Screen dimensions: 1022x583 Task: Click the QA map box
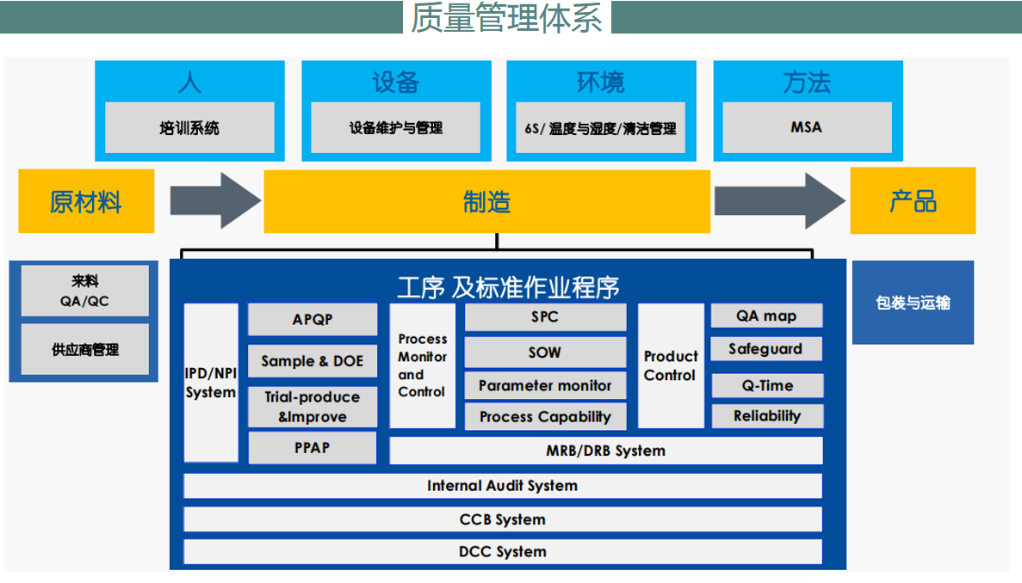(x=766, y=316)
